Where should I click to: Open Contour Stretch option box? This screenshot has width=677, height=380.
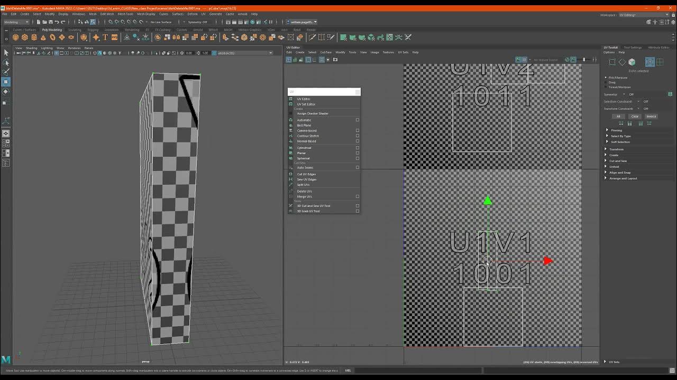pyautogui.click(x=358, y=136)
